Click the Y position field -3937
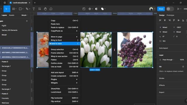 tap(179, 27)
